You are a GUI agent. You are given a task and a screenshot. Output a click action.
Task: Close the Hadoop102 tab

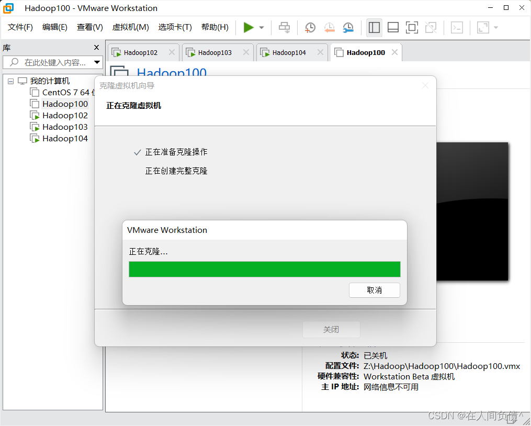(172, 52)
